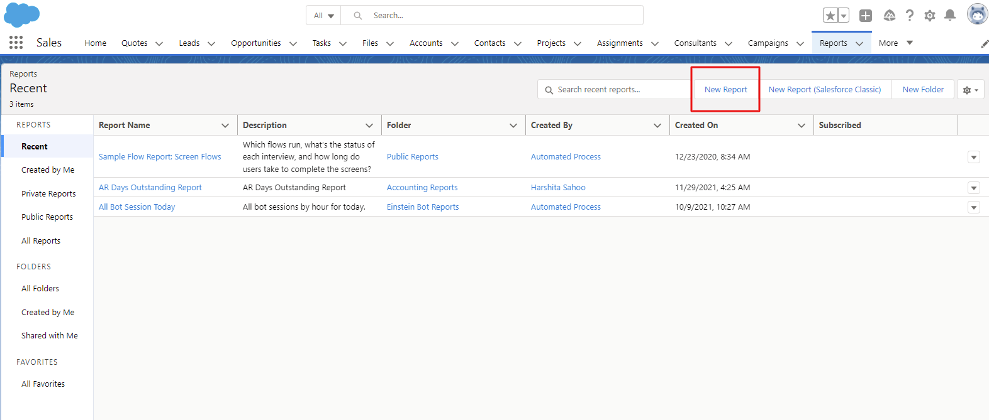Select All Folders in sidebar
The height and width of the screenshot is (420, 989).
point(40,289)
